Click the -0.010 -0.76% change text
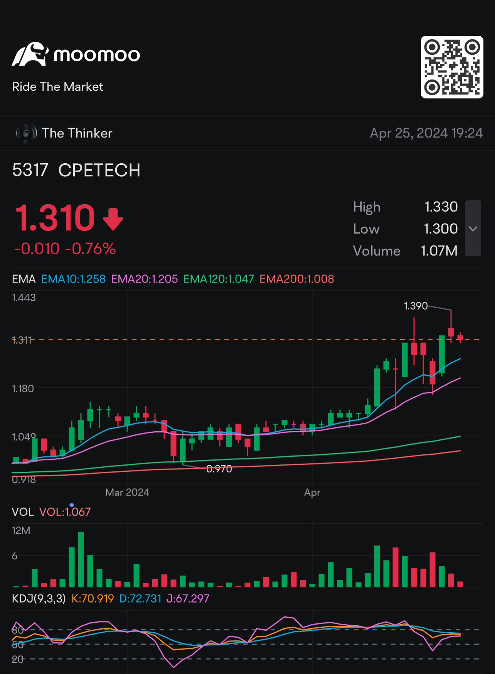This screenshot has height=674, width=495. pos(65,249)
